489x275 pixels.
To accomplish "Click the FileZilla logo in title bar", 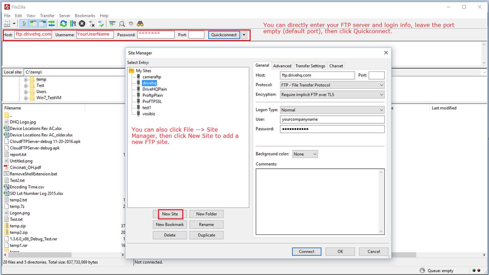I will [7, 7].
